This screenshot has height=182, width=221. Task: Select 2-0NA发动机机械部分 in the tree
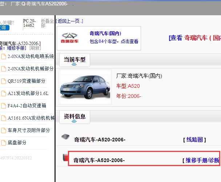[31, 69]
